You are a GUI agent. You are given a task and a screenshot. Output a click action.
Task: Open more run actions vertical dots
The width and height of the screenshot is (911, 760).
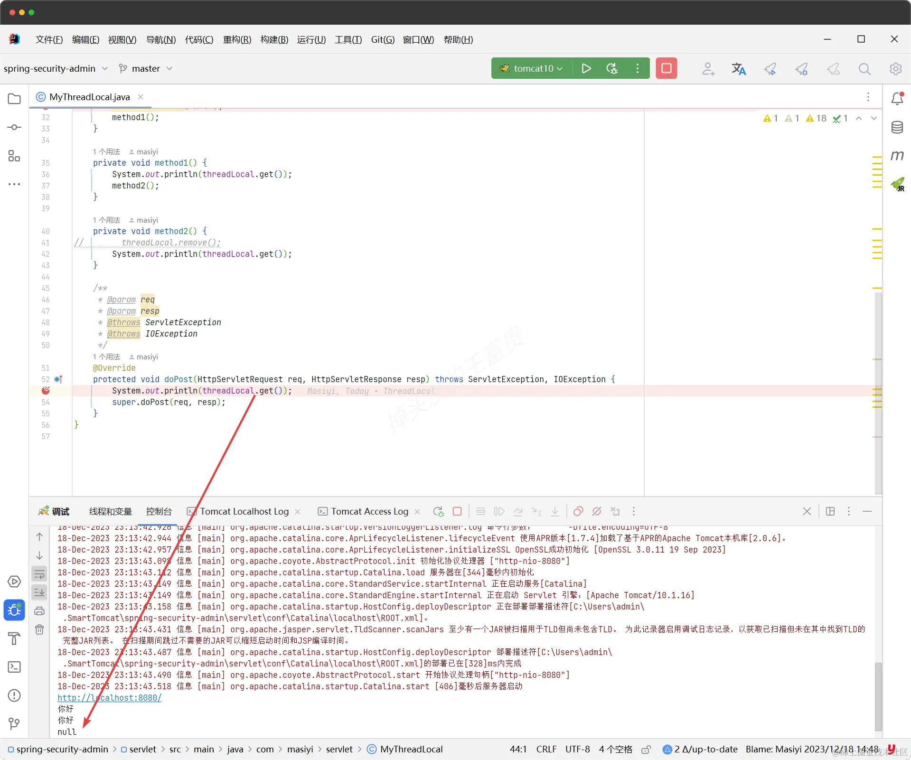638,68
